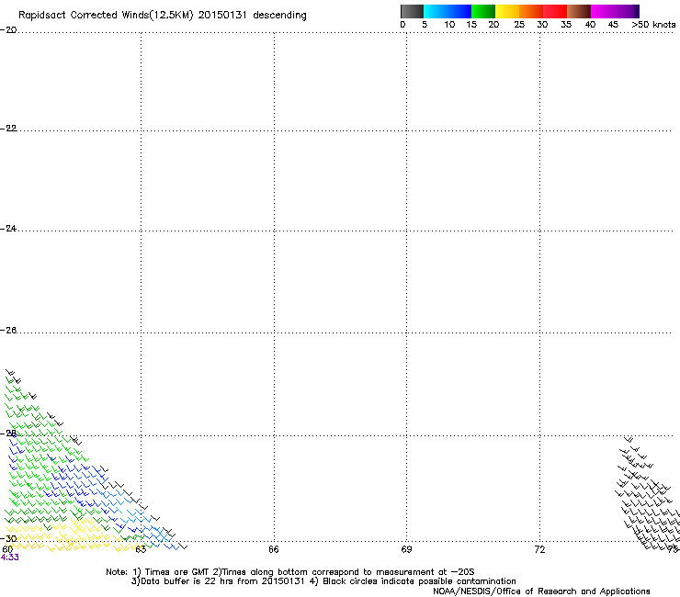Click the legend value 25
Viewport: 680px width, 597px height.
pyautogui.click(x=519, y=25)
